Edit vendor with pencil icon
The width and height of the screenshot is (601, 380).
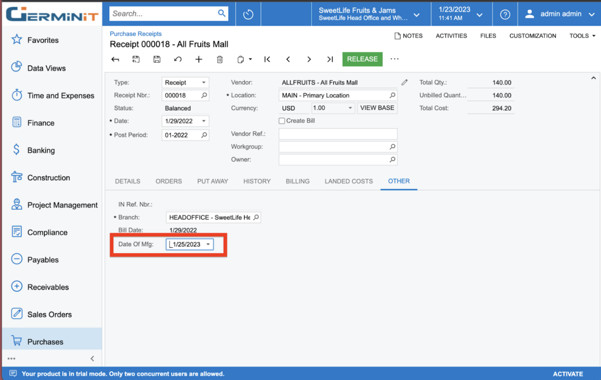(x=404, y=83)
